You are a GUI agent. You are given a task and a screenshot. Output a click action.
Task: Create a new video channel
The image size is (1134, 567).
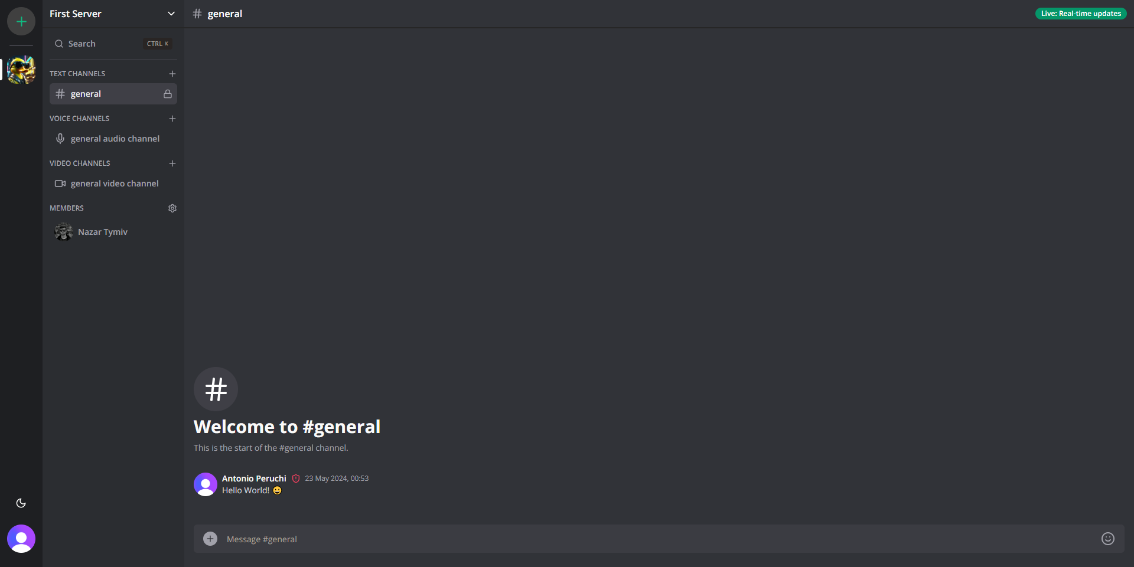pyautogui.click(x=172, y=163)
